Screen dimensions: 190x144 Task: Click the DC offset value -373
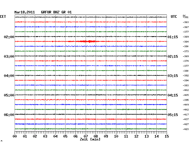pyautogui.click(x=186, y=52)
